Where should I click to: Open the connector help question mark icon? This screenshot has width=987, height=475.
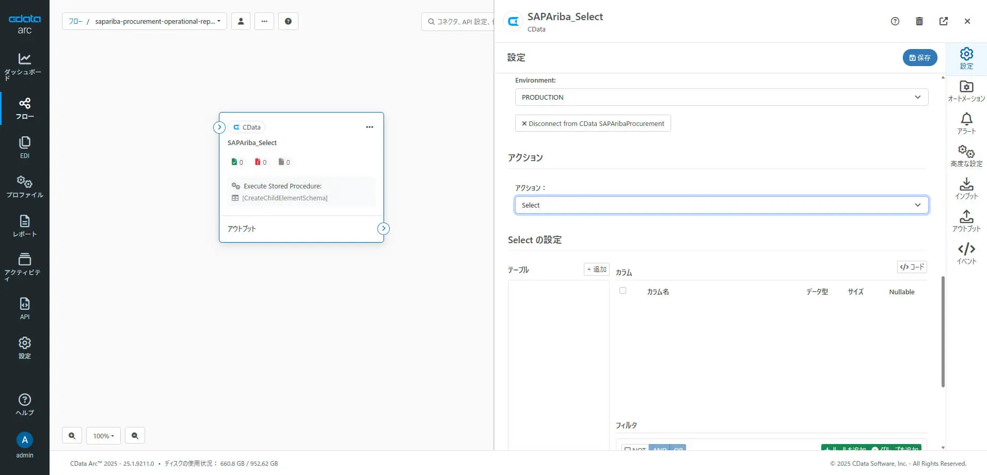(895, 21)
